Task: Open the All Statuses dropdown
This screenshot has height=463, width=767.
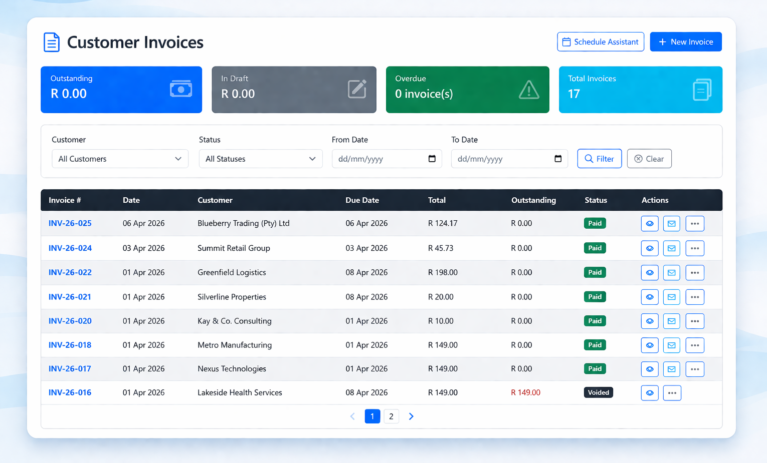Action: tap(261, 159)
